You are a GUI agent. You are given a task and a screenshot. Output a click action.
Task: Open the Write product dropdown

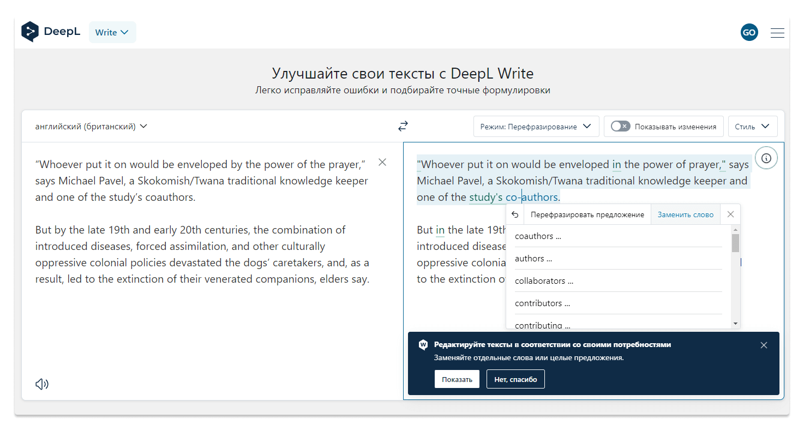[112, 32]
